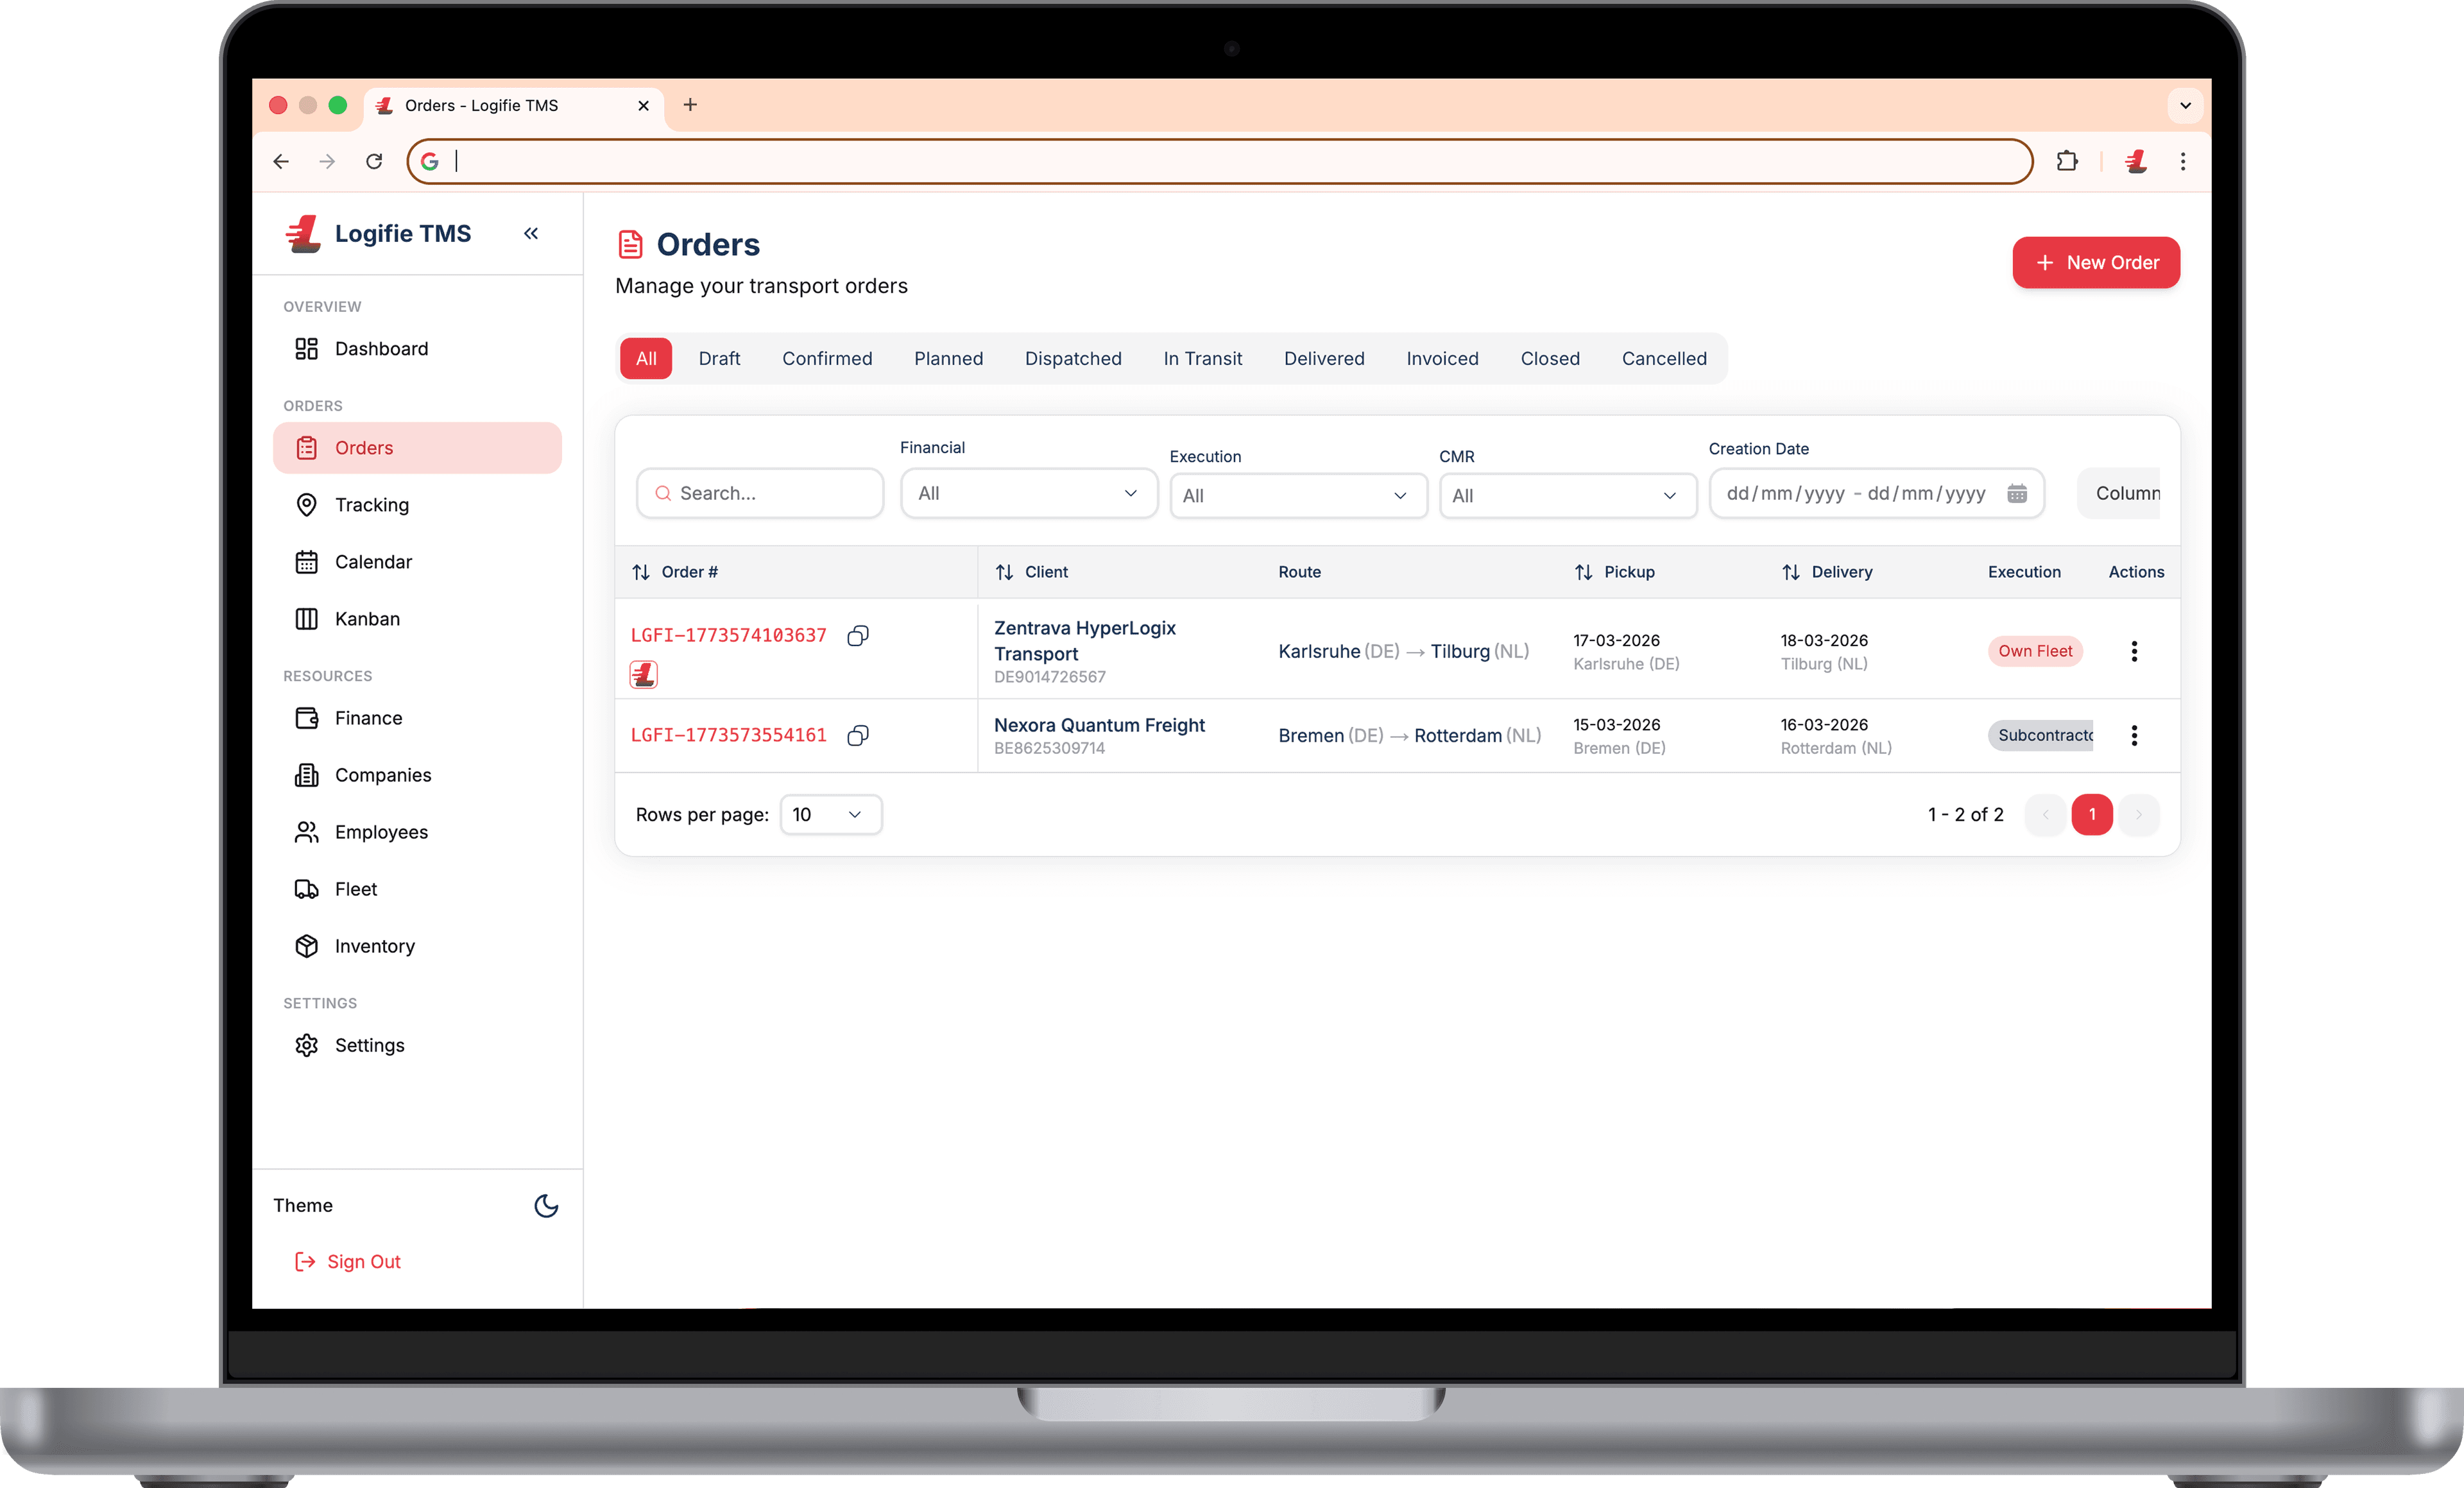Viewport: 2464px width, 1488px height.
Task: Open Settings gear item
Action: (417, 1045)
